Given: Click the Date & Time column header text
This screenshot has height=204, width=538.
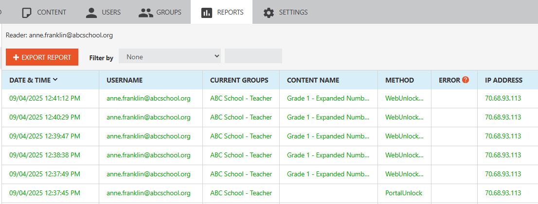Looking at the screenshot, I should [x=30, y=80].
